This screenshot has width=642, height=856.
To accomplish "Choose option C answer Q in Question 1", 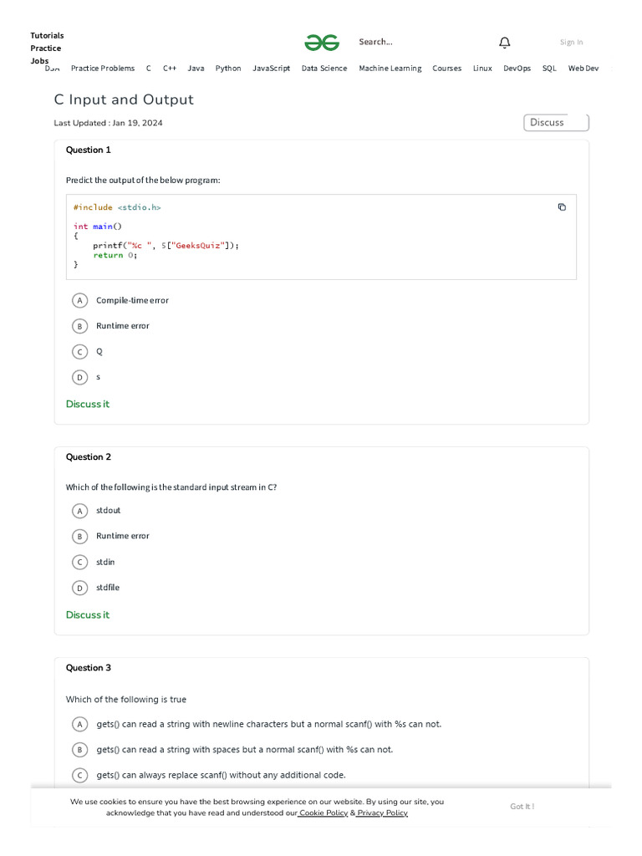I will coord(79,352).
